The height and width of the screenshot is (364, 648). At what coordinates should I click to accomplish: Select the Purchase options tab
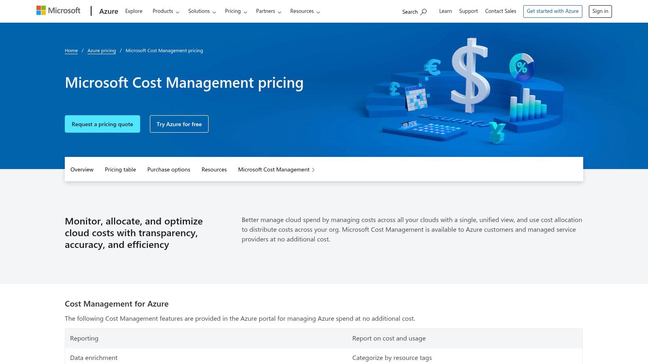click(x=168, y=169)
